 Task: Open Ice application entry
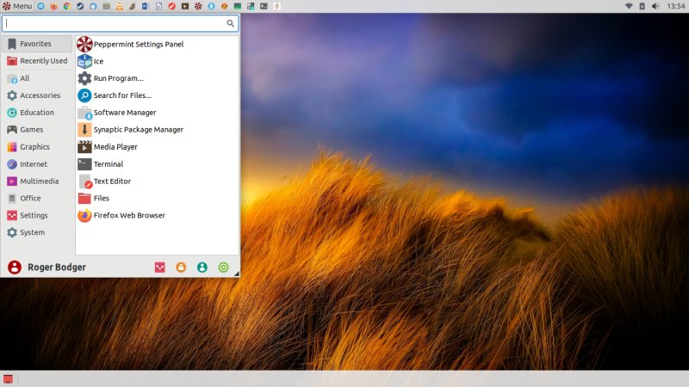[97, 61]
